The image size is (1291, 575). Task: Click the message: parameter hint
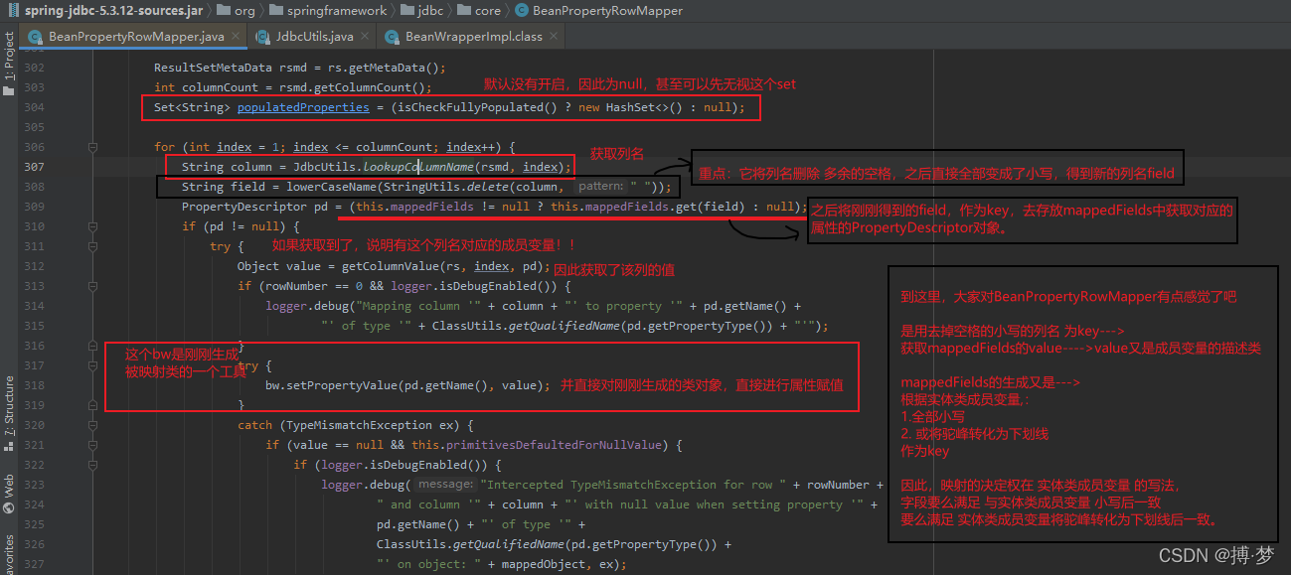[445, 485]
